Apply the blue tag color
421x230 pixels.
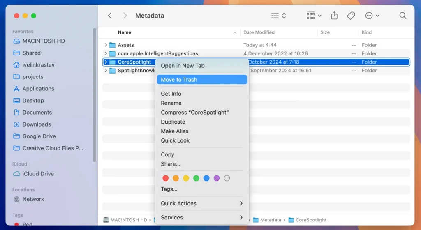point(206,178)
